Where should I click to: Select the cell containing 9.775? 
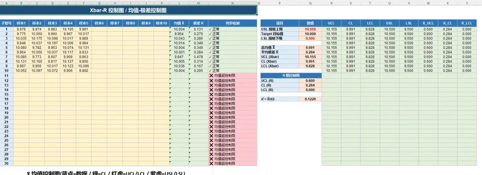21,34
